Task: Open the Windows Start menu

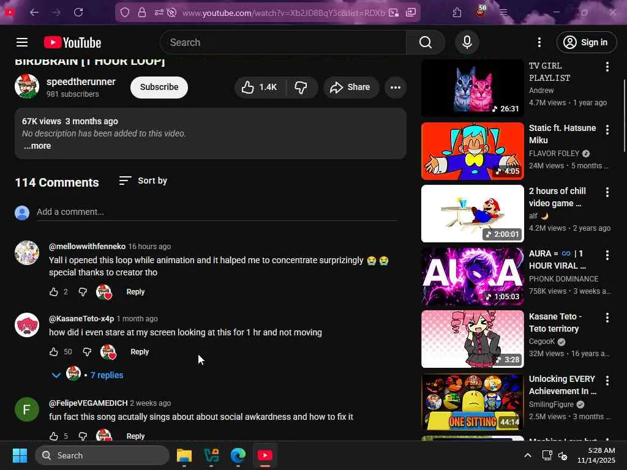Action: click(x=20, y=455)
